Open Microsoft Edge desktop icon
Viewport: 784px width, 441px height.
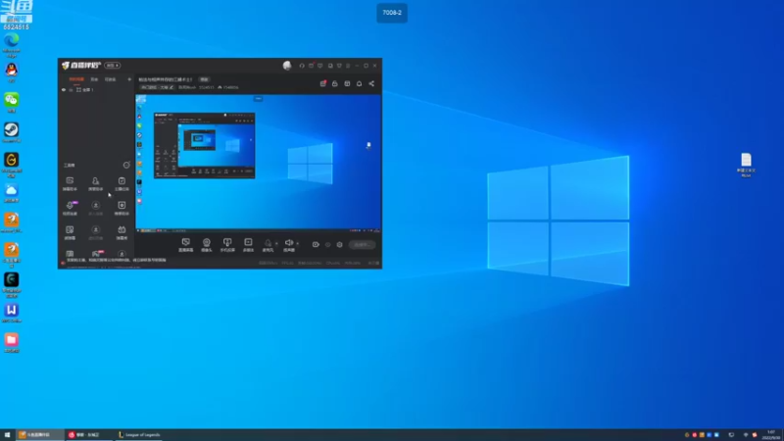(x=12, y=44)
